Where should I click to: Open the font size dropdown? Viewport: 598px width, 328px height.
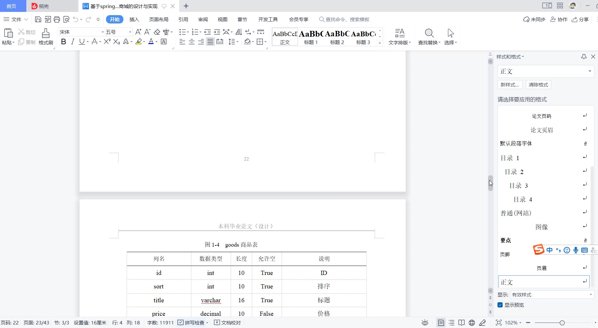point(130,32)
